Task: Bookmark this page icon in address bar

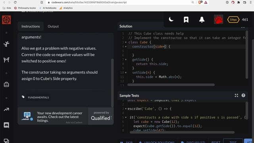Action: [42, 2]
